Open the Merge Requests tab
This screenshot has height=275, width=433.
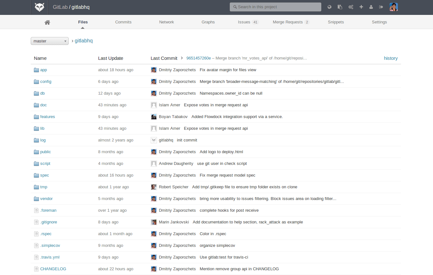[x=291, y=22]
